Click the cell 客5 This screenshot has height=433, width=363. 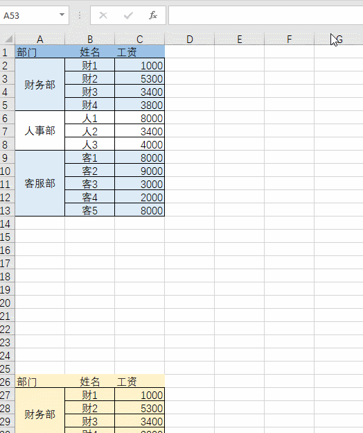point(90,210)
